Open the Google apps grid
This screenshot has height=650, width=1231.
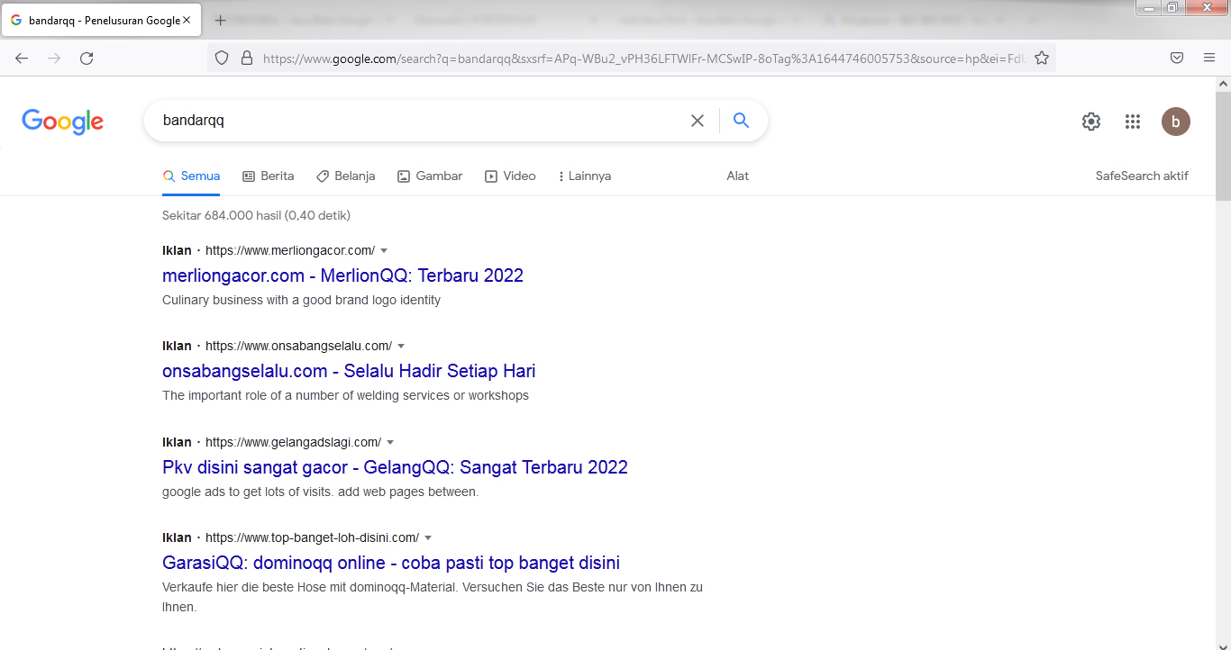(1133, 122)
